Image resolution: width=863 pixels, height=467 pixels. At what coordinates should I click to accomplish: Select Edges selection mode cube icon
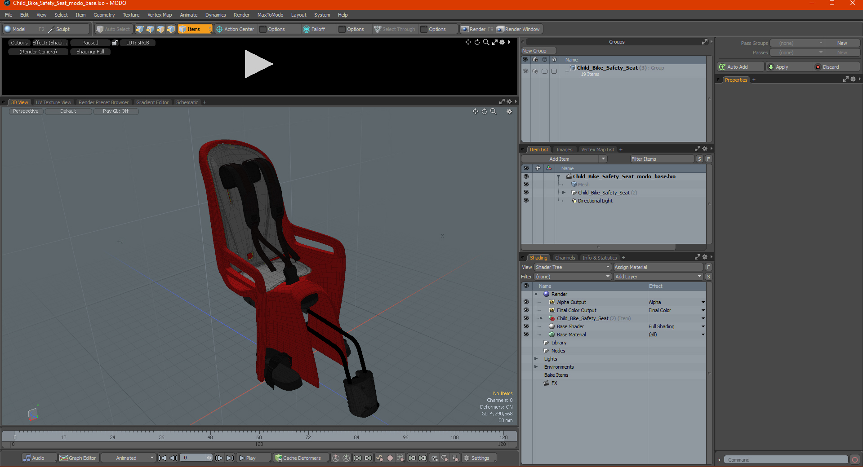[150, 29]
